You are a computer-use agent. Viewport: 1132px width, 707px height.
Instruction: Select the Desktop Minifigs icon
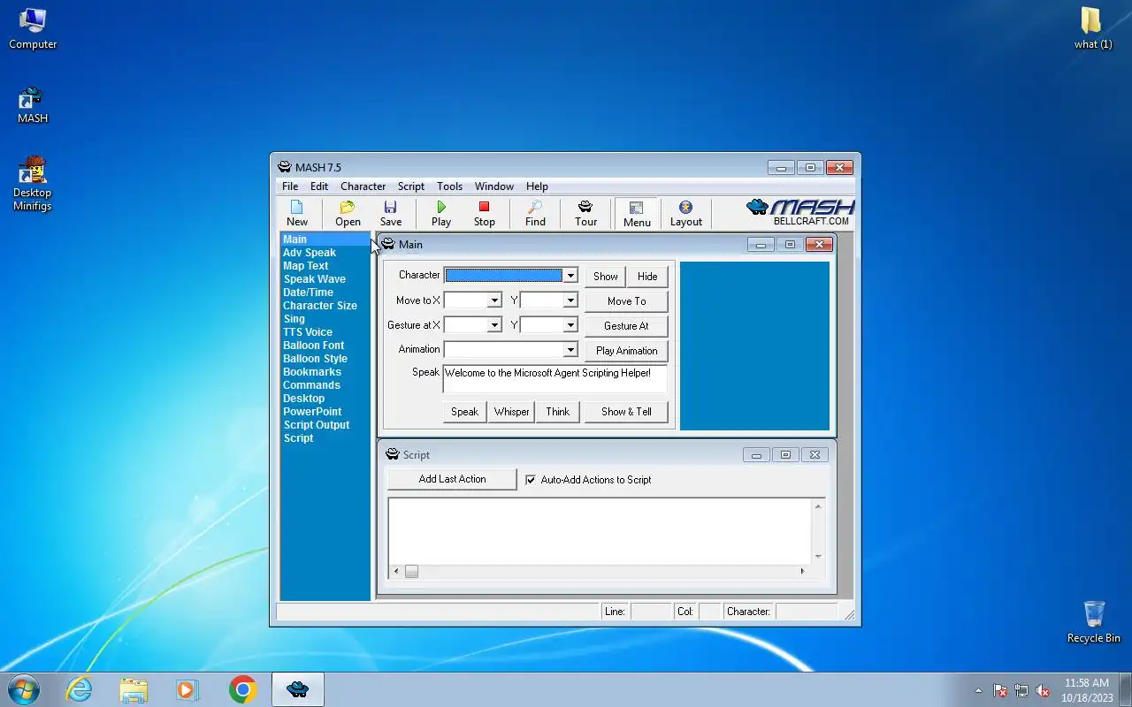click(33, 183)
